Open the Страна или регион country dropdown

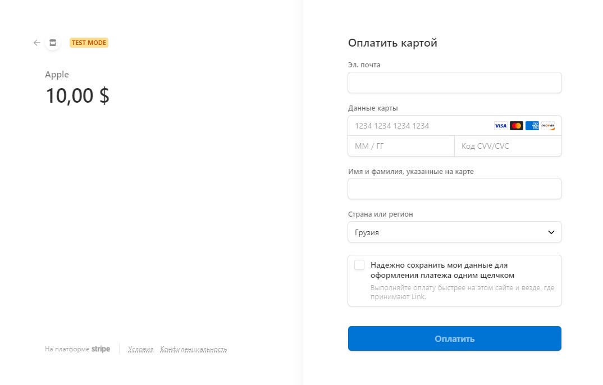455,232
